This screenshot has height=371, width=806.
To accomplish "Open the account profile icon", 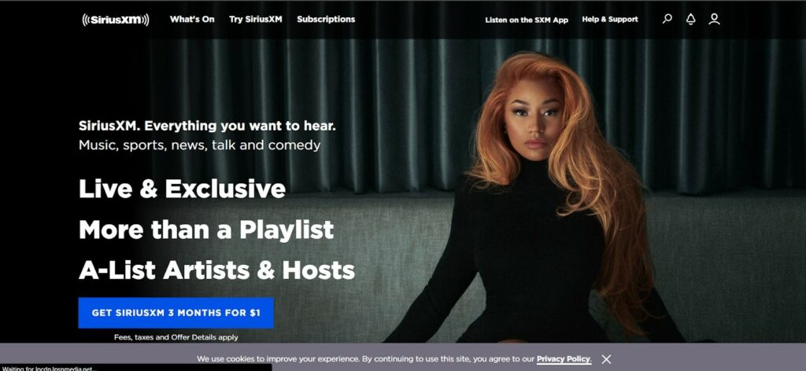I will click(x=714, y=19).
